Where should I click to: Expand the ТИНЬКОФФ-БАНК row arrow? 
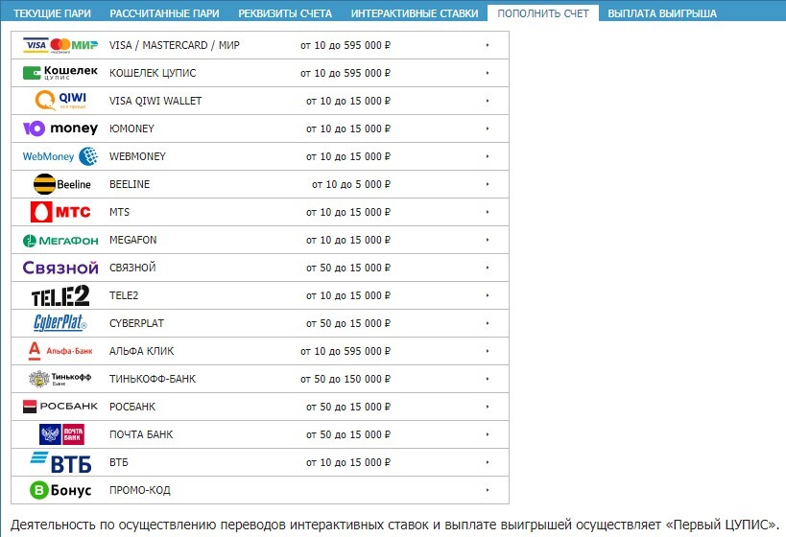(488, 379)
